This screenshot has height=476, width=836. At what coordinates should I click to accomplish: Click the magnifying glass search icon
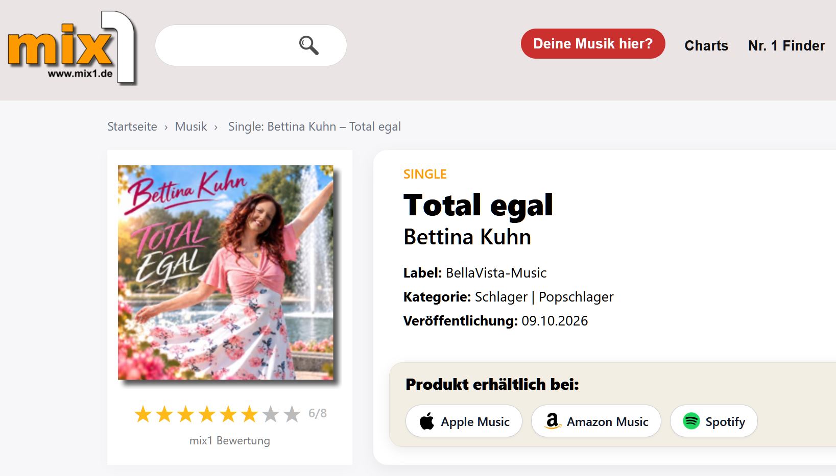pyautogui.click(x=309, y=45)
